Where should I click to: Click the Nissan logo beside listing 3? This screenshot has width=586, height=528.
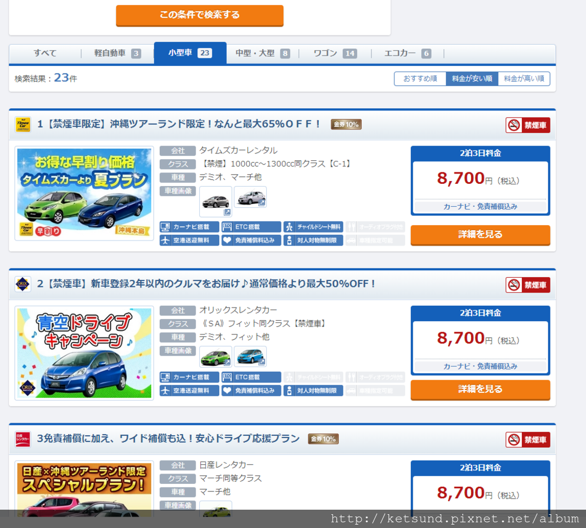[x=22, y=438]
